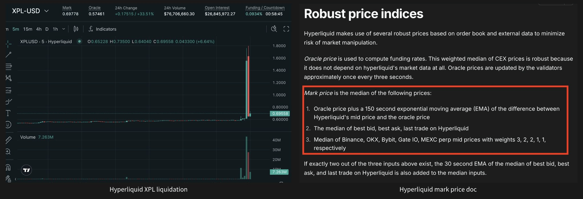
Task: Open the quick search lightning icon
Action: (274, 29)
